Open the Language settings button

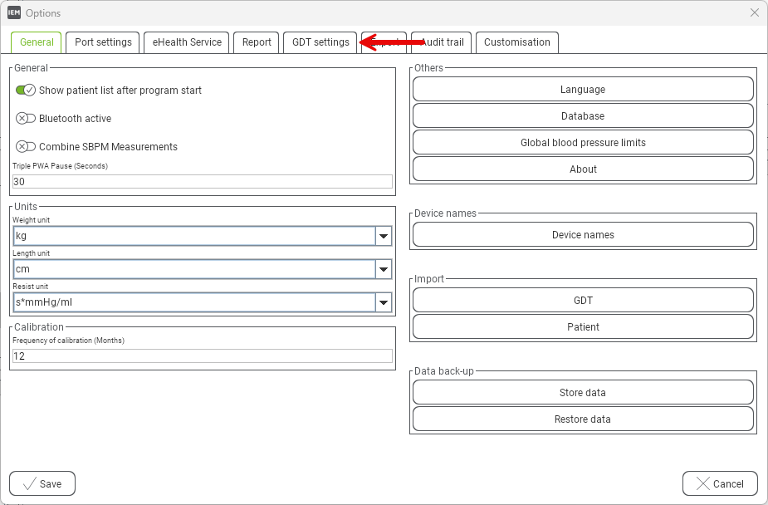point(583,89)
